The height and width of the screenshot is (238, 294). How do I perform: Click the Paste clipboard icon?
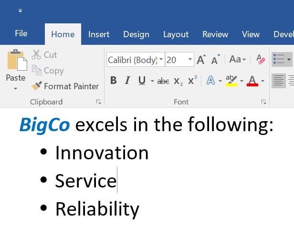17,61
